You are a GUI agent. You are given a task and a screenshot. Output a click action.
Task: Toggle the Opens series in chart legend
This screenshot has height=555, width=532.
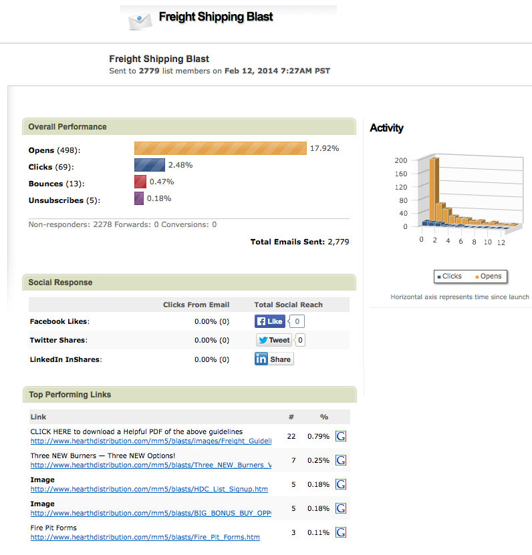(487, 276)
